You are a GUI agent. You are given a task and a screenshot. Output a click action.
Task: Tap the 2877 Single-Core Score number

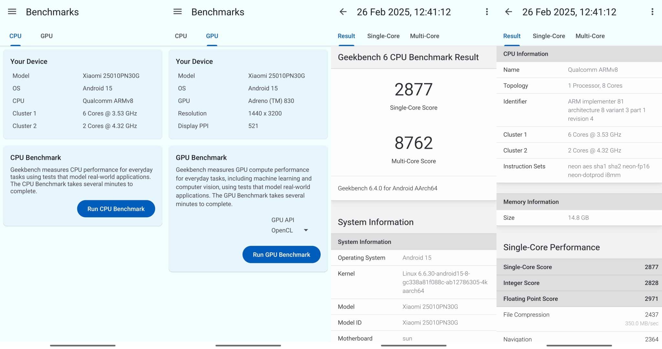[413, 90]
